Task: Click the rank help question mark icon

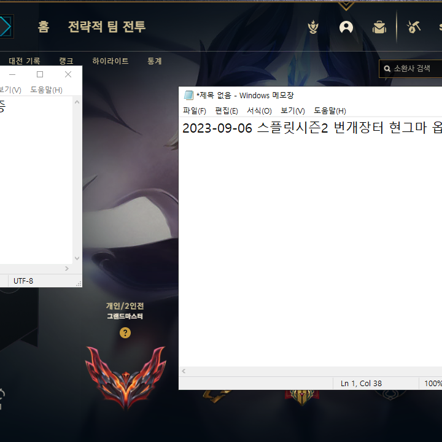Action: click(125, 333)
